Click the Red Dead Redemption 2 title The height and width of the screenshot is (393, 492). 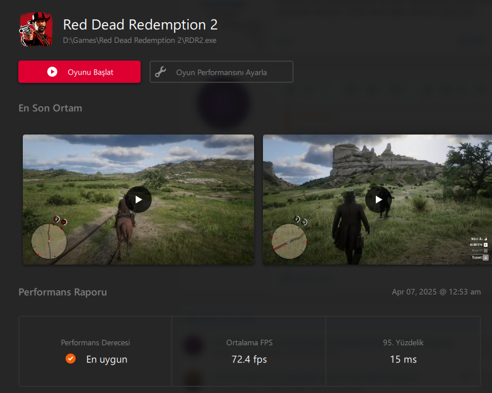[x=140, y=24]
